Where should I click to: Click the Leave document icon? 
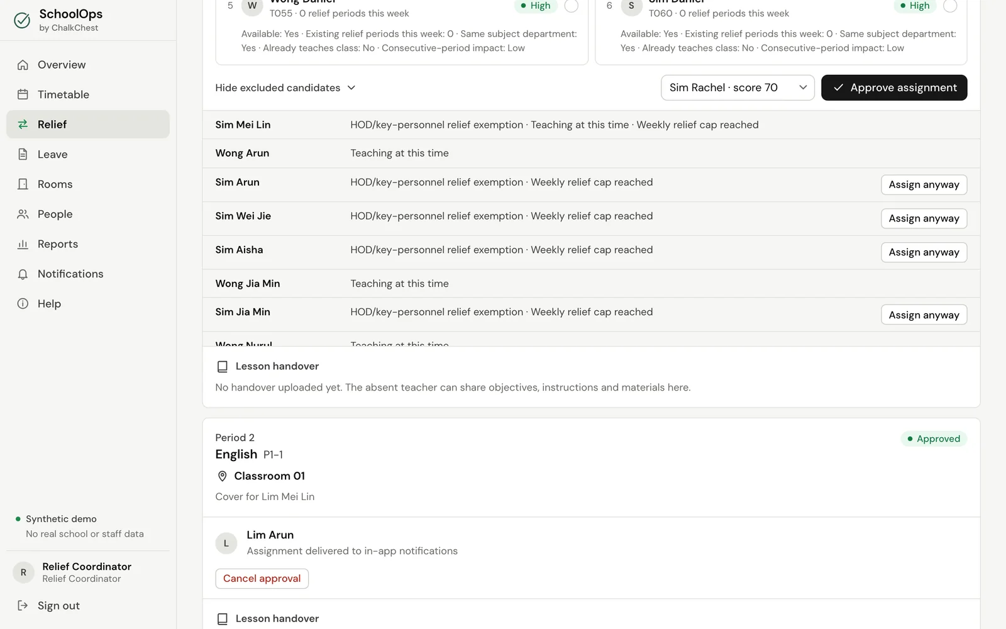tap(23, 154)
